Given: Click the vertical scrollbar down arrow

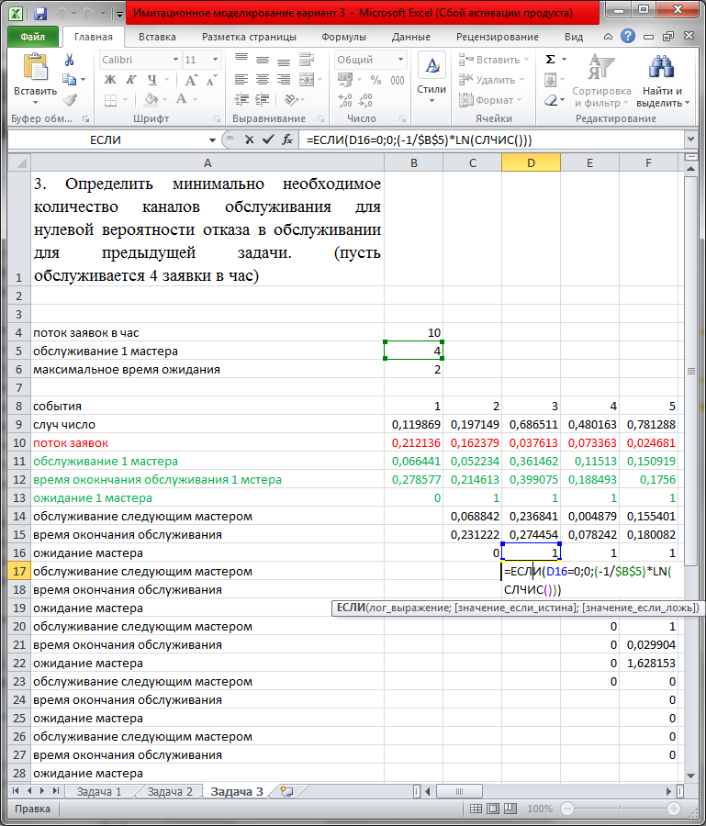Looking at the screenshot, I should (x=690, y=776).
